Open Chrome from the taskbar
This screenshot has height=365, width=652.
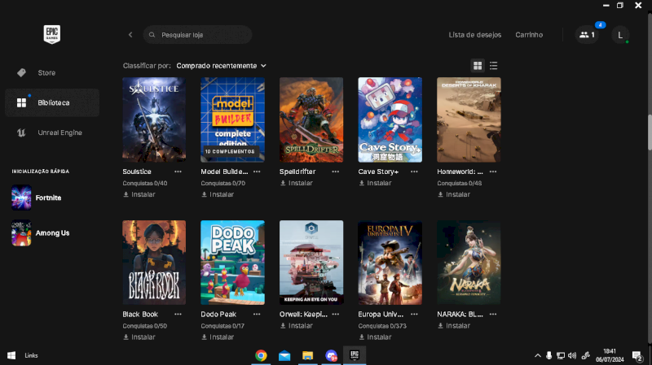click(x=261, y=355)
